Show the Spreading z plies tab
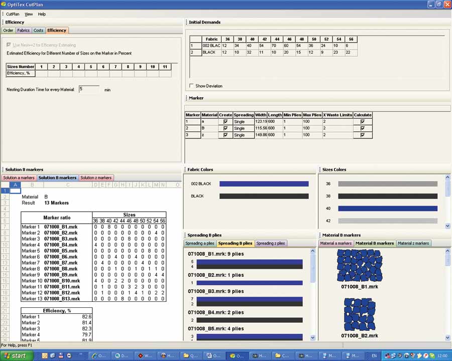 pos(270,244)
